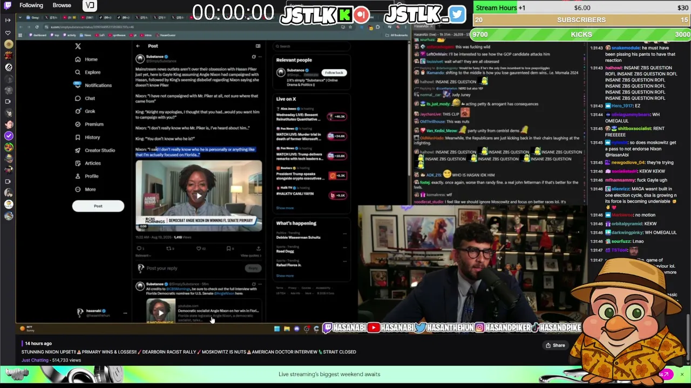Open the Twitch home logo
691x388 pixels.
coord(8,5)
